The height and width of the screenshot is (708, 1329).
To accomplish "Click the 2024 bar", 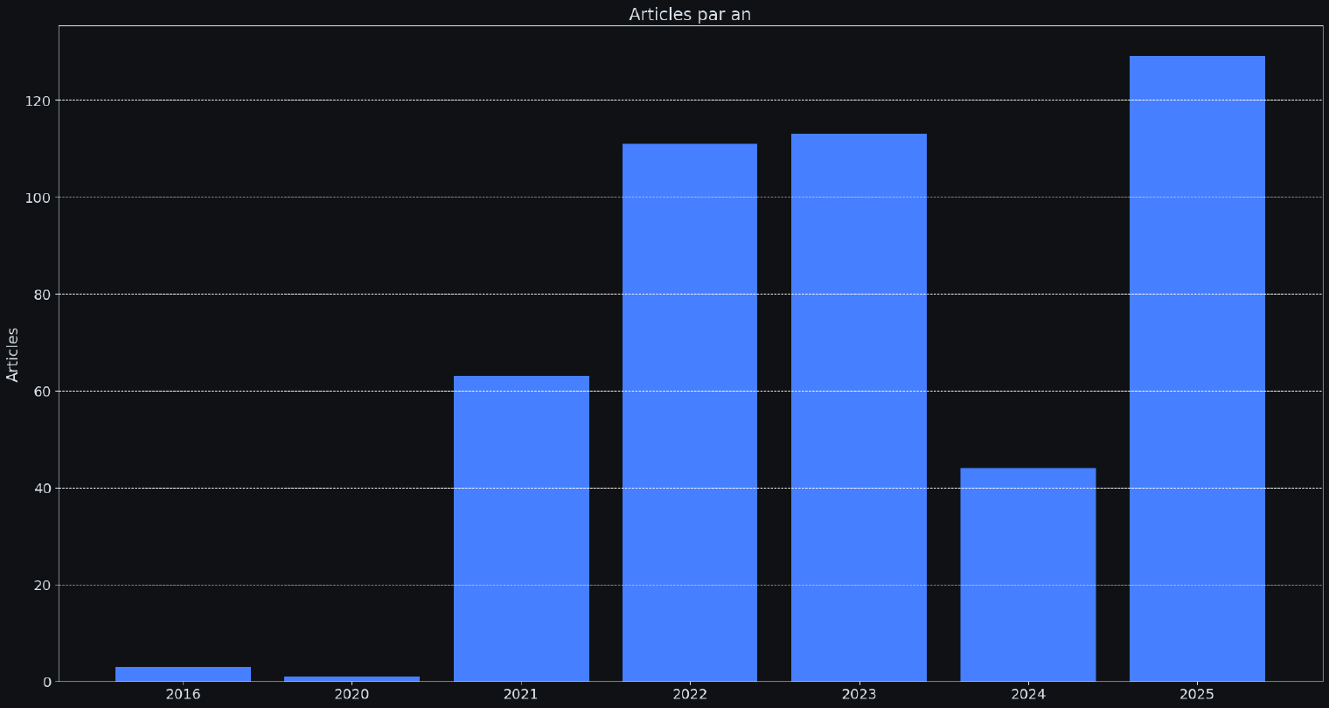I will pyautogui.click(x=1027, y=574).
